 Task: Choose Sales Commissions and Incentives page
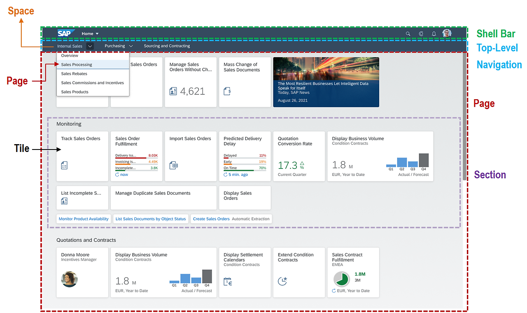(x=93, y=83)
